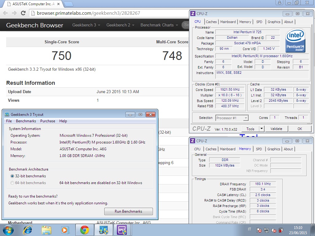Switch to Memory tab in upper CPU-Z
This screenshot has height=236, width=315.
(245, 22)
